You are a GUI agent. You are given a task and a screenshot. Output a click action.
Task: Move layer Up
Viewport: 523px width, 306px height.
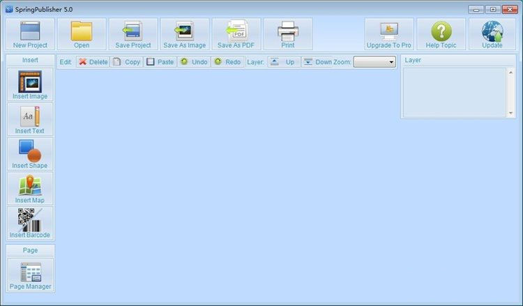[284, 62]
